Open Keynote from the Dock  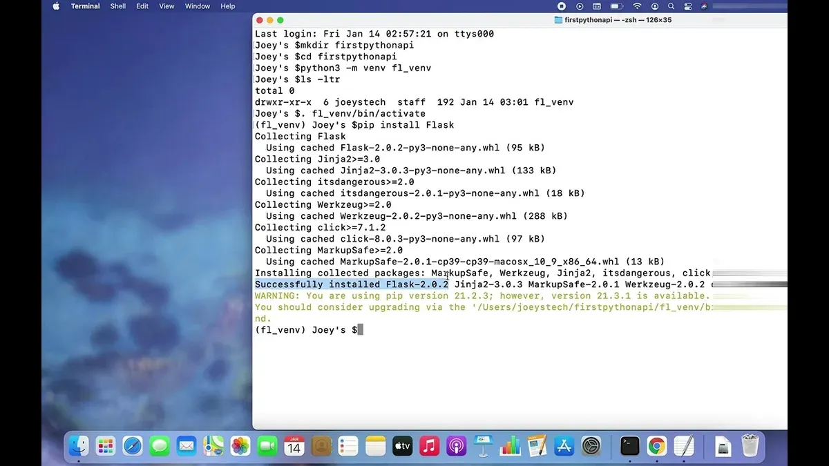pyautogui.click(x=483, y=446)
